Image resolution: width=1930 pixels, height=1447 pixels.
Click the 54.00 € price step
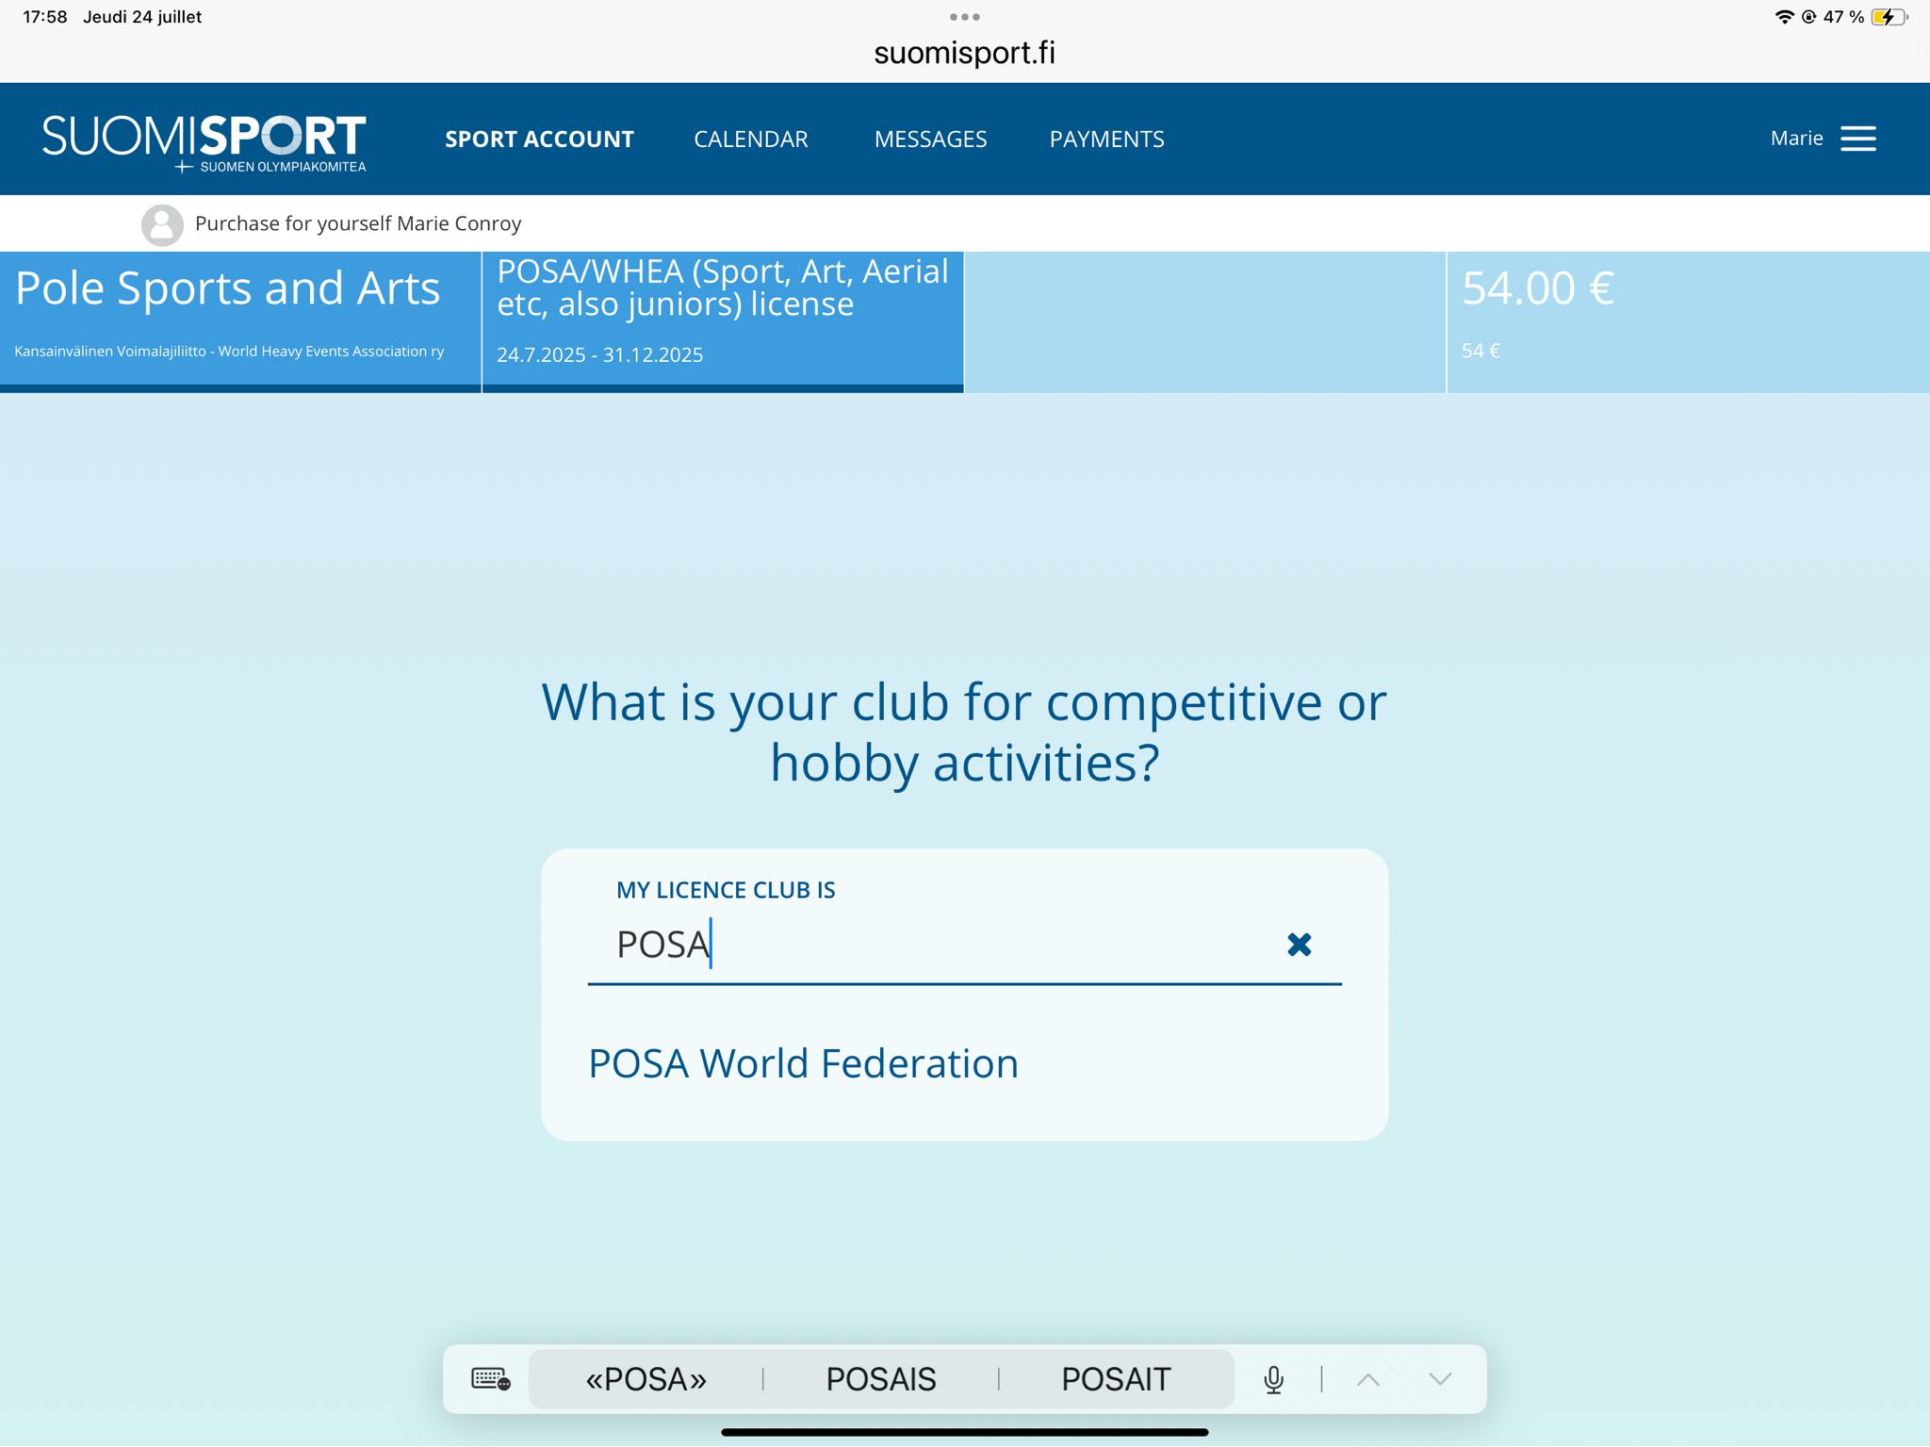[1688, 321]
